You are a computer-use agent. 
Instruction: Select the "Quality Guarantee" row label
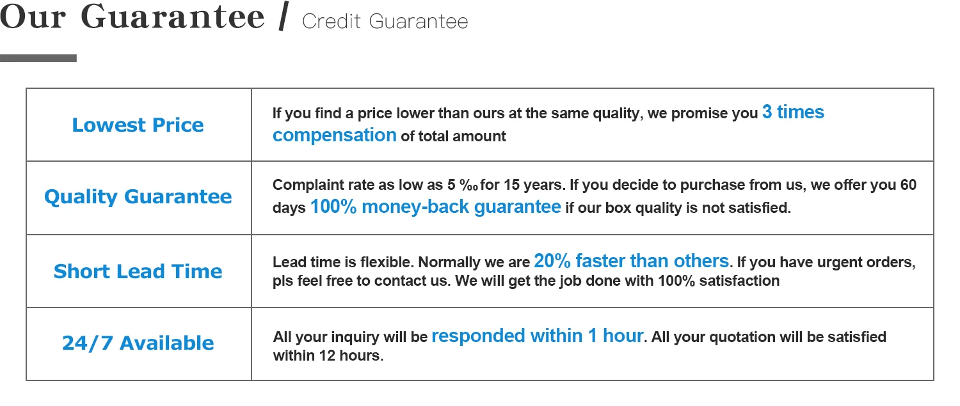pos(138,197)
